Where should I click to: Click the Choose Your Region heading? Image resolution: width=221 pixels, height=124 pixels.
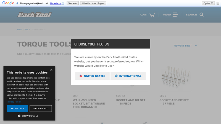click(x=92, y=44)
